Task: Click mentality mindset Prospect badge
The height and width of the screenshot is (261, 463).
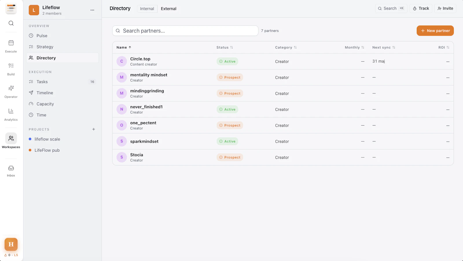Action: [x=230, y=77]
